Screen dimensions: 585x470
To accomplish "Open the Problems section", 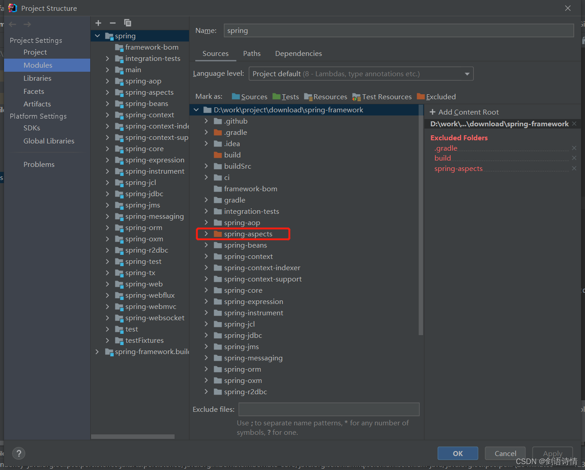I will [x=39, y=165].
